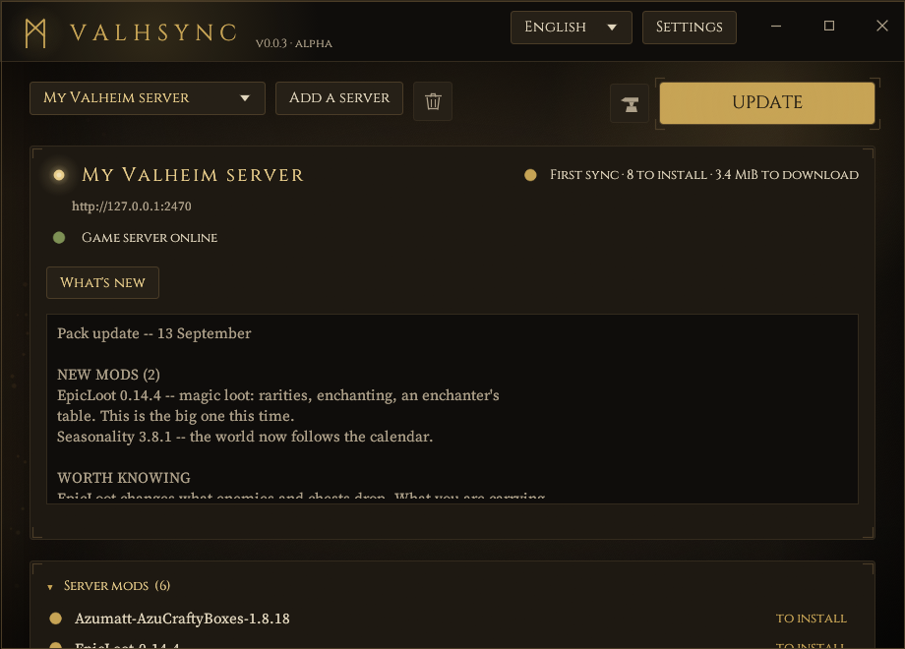Click the green game server online indicator
The image size is (905, 649).
click(59, 238)
